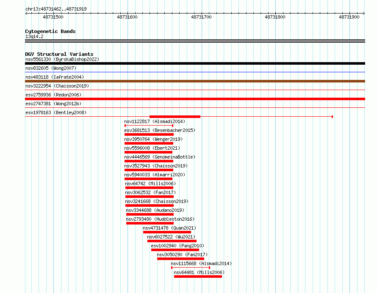This screenshot has width=377, height=293.
Task: Click ruler position 48731500
Action: (53, 17)
